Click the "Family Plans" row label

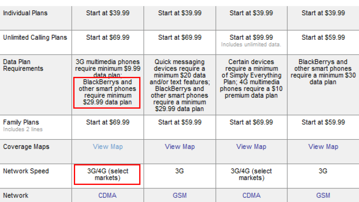click(x=21, y=122)
